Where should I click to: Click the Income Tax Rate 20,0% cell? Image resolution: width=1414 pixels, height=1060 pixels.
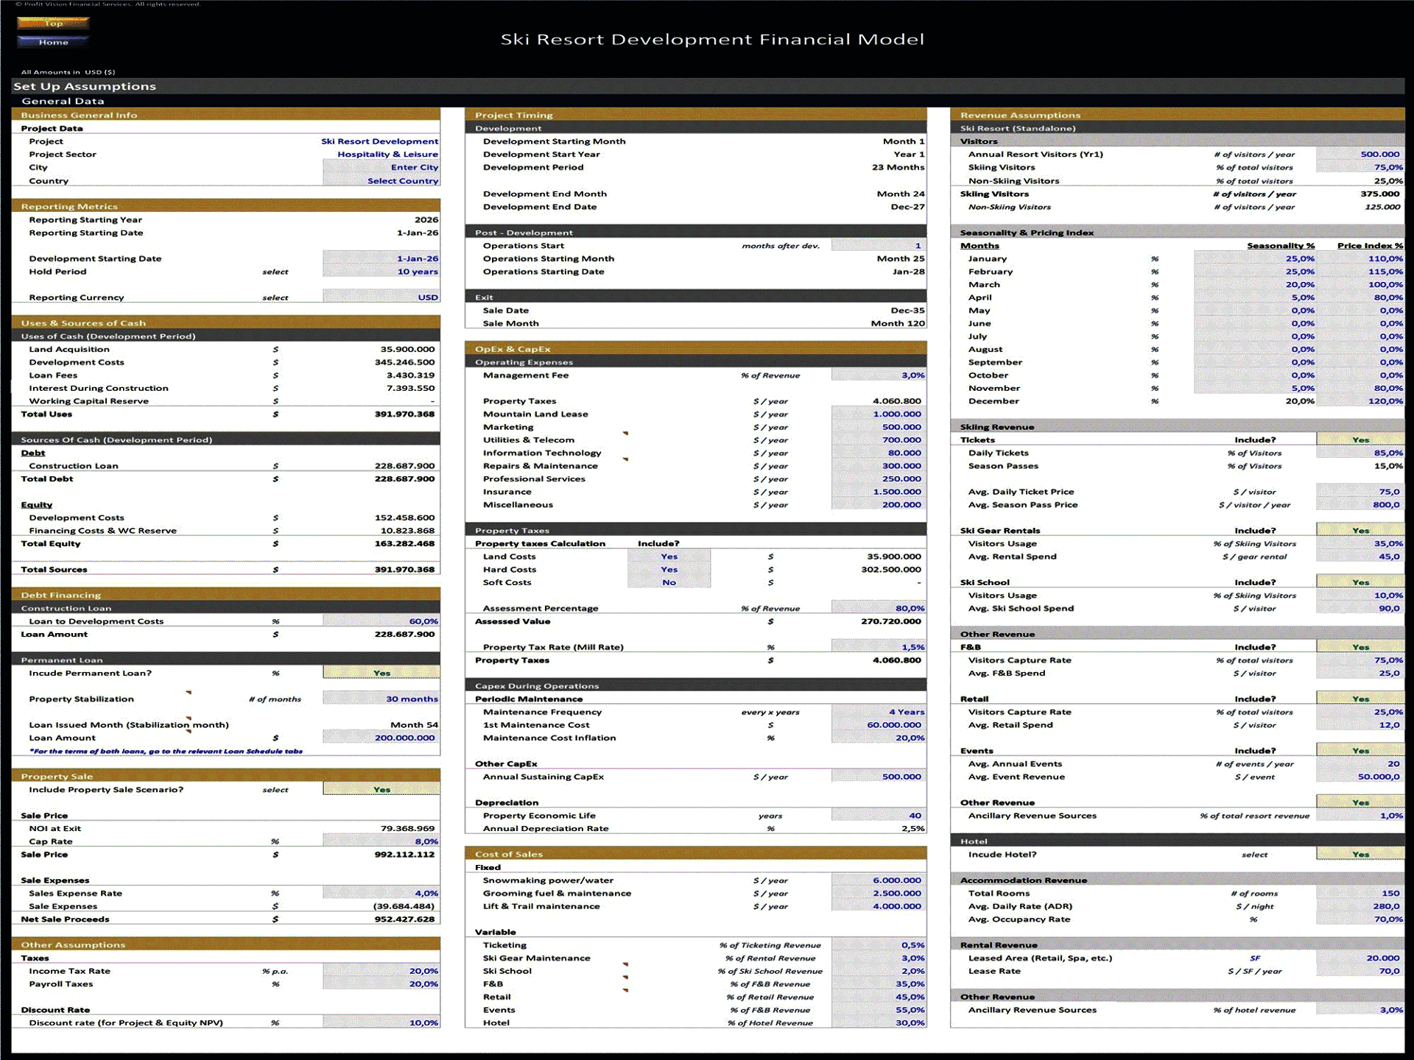381,971
